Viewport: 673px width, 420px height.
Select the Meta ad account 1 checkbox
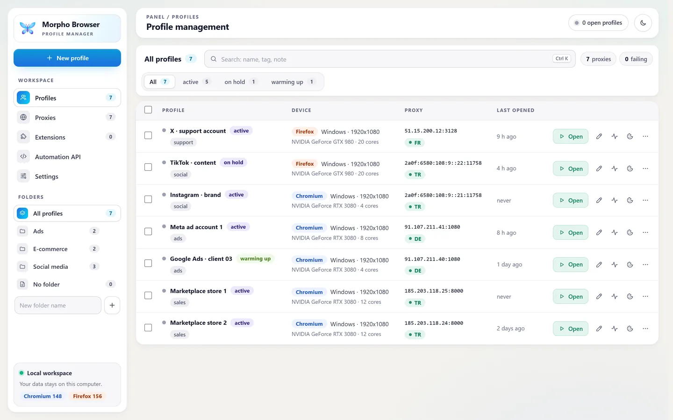click(148, 231)
